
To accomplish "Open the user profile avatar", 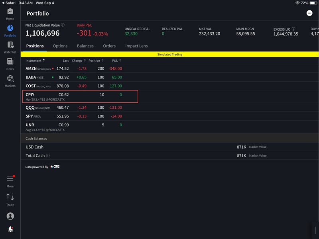I will pos(10,216).
